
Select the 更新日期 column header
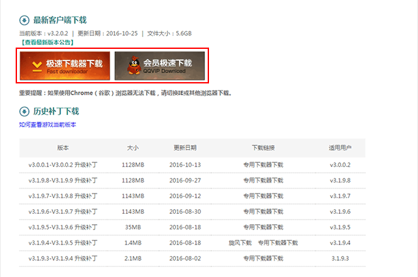click(185, 148)
